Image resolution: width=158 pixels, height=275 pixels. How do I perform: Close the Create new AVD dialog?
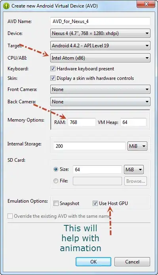146,4
